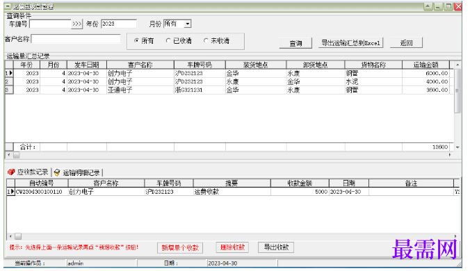This screenshot has width=470, height=271.
Task: Click the 3600.00 amount cell
Action: [x=426, y=90]
